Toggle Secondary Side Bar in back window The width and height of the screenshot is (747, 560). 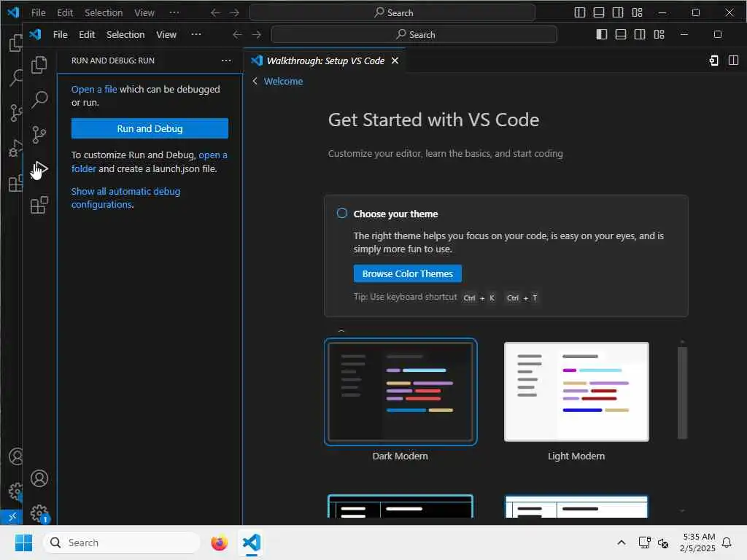[x=618, y=12]
